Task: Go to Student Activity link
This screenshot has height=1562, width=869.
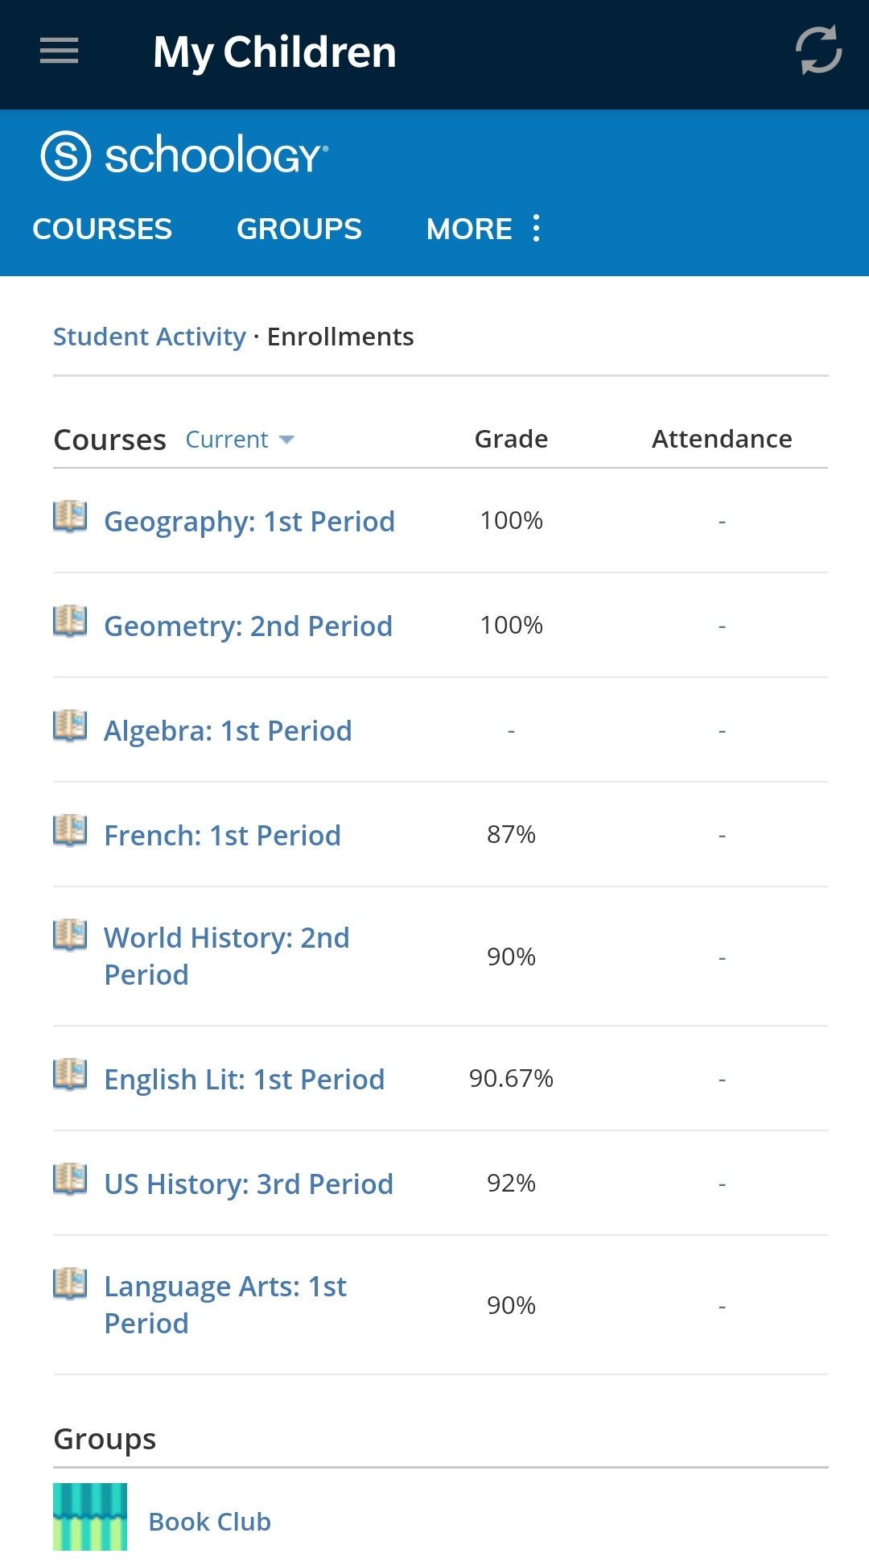Action: pyautogui.click(x=150, y=337)
